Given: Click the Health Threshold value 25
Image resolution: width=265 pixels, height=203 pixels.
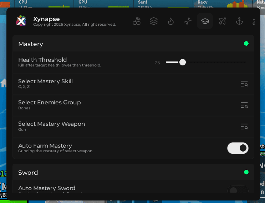Looking at the screenshot, I should (157, 63).
